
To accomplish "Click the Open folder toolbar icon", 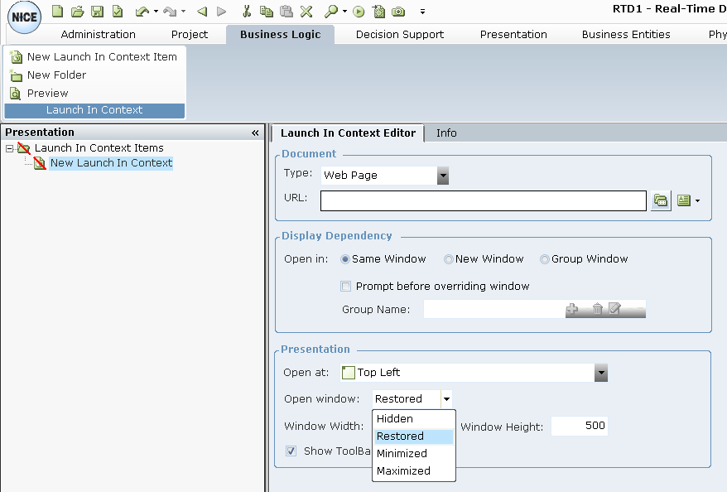I will click(77, 12).
